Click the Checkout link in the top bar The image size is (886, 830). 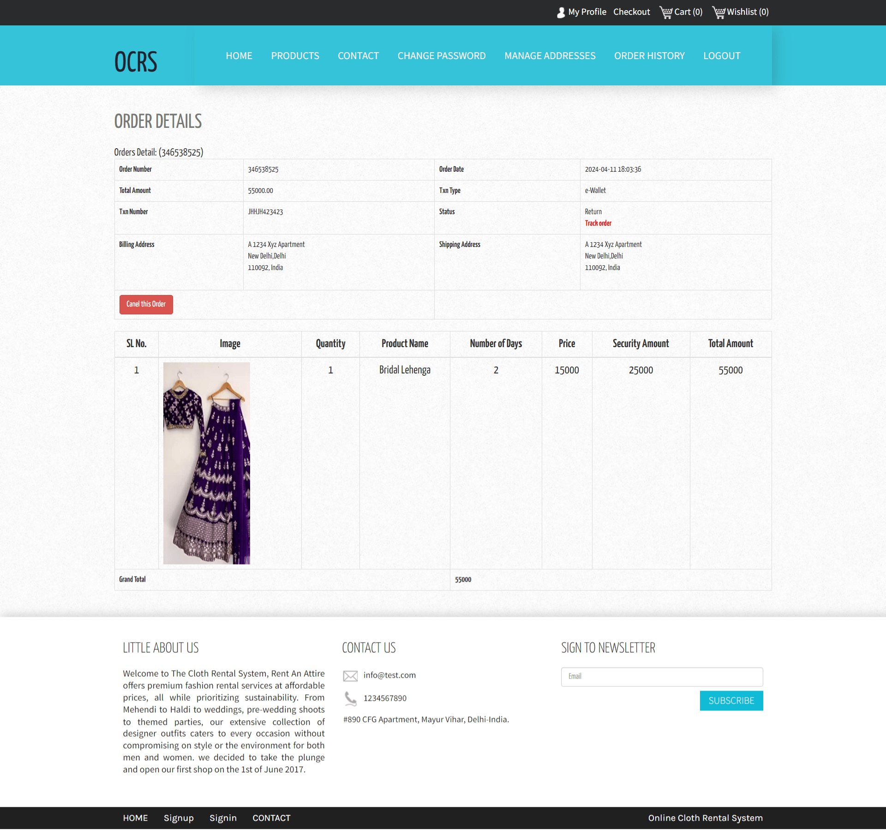tap(631, 12)
